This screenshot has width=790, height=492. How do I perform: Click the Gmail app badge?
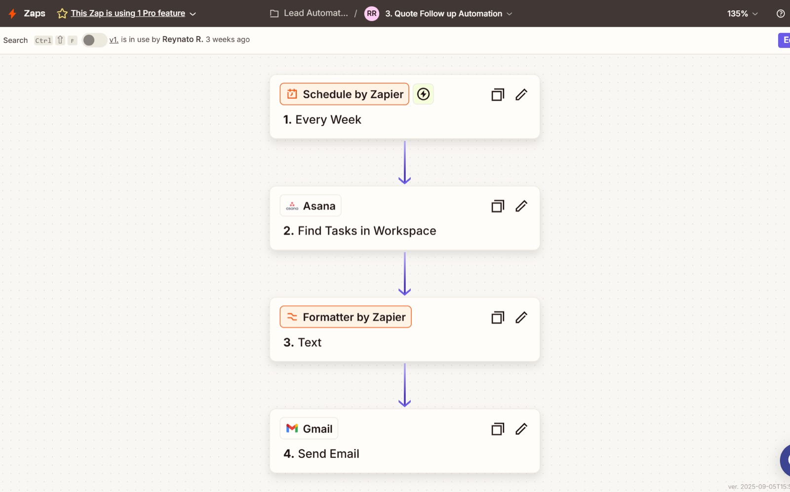(x=309, y=428)
